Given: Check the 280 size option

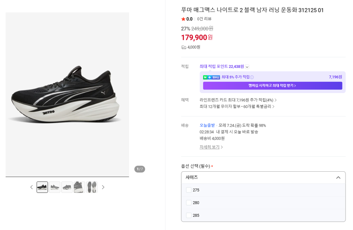Looking at the screenshot, I should 189,203.
